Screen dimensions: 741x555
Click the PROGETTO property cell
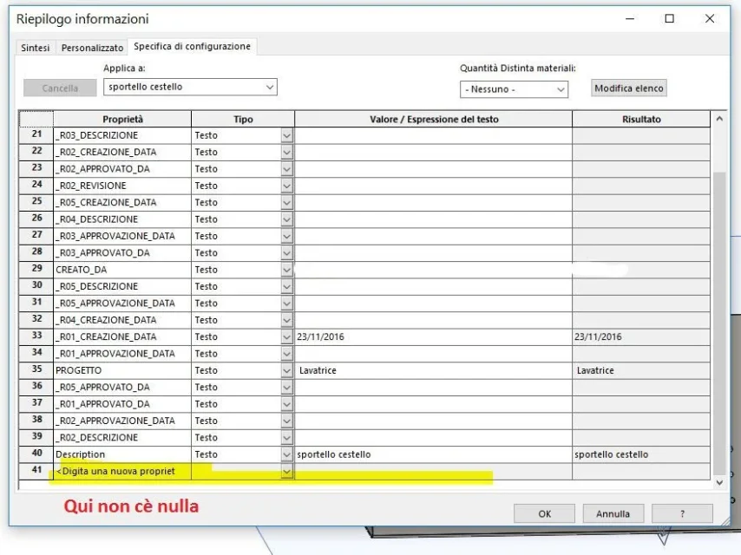[x=122, y=370]
